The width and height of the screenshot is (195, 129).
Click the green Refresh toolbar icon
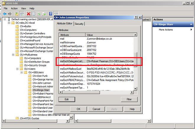[x=39, y=14]
